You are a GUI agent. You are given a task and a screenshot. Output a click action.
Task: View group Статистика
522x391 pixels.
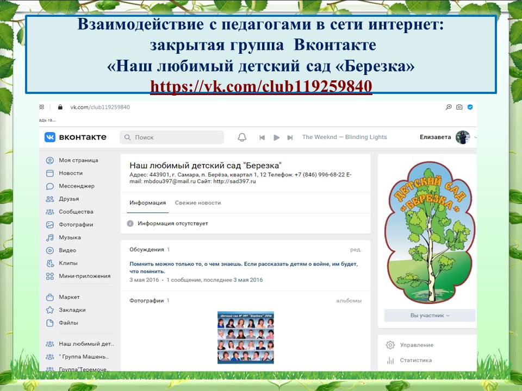click(x=415, y=360)
